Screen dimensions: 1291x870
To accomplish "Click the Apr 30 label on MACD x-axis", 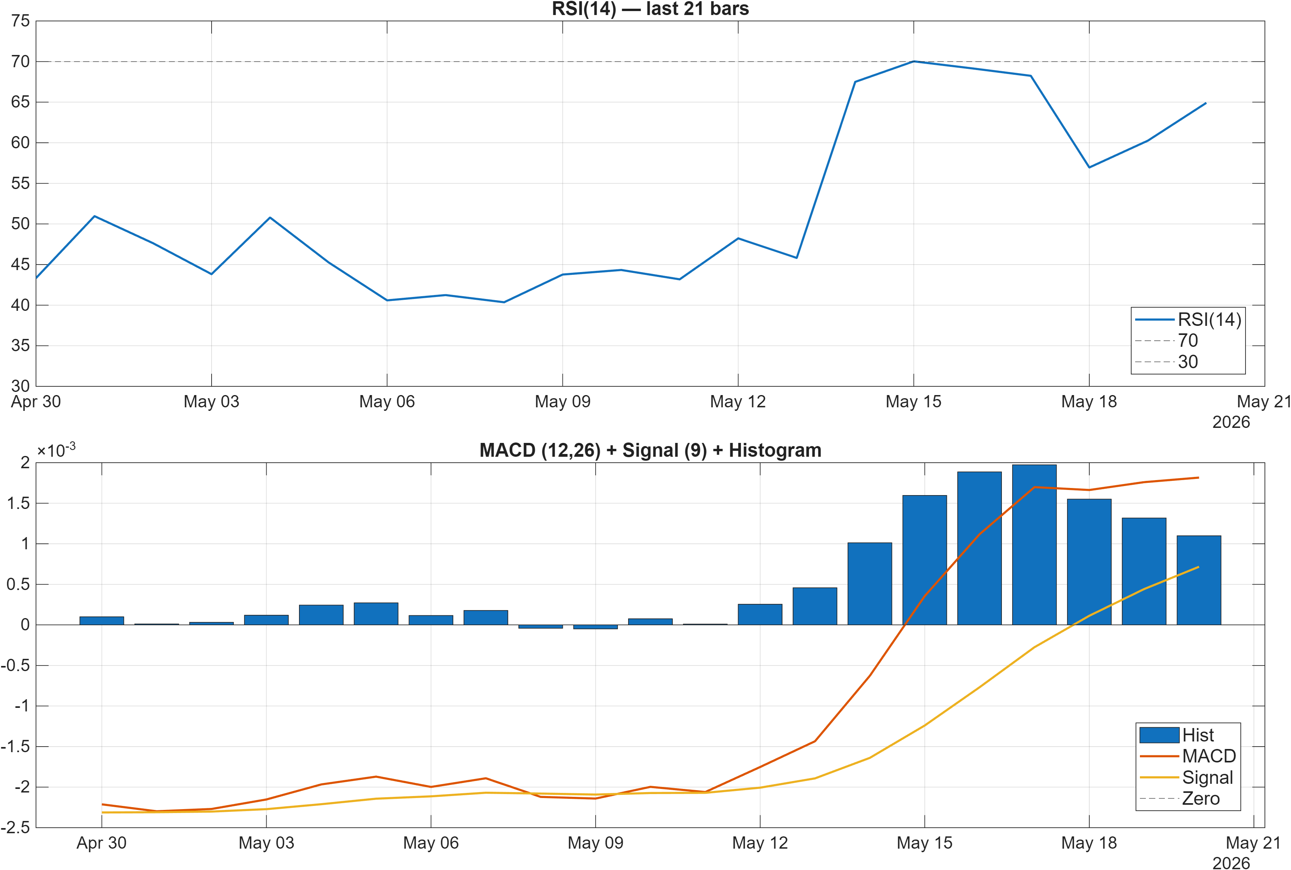I will pos(102,843).
